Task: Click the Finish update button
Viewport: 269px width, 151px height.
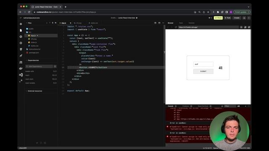Action: click(x=242, y=12)
